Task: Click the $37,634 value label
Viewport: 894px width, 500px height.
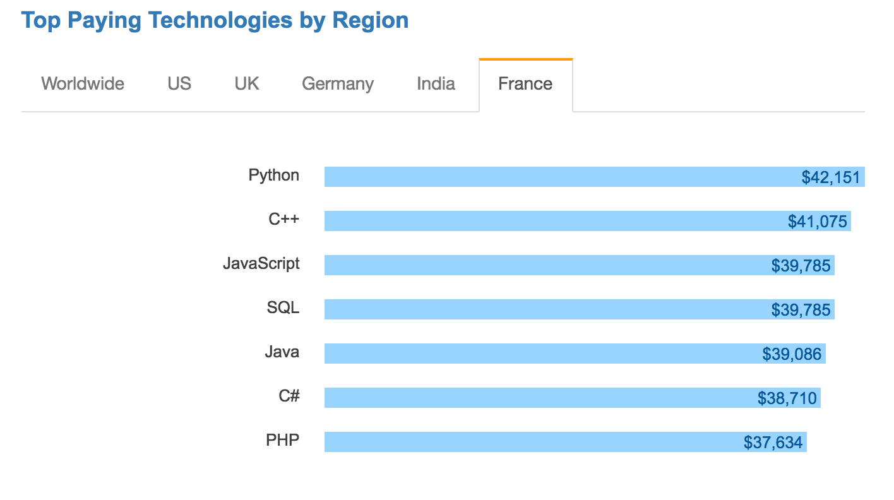Action: [x=773, y=443]
